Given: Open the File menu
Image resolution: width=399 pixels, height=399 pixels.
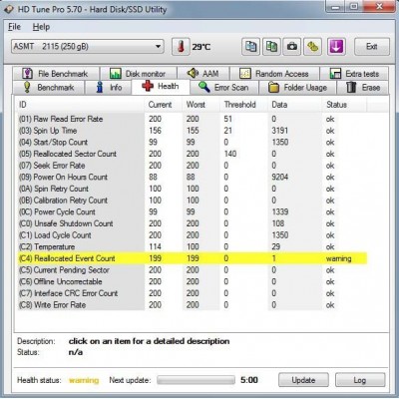Looking at the screenshot, I should click(14, 27).
